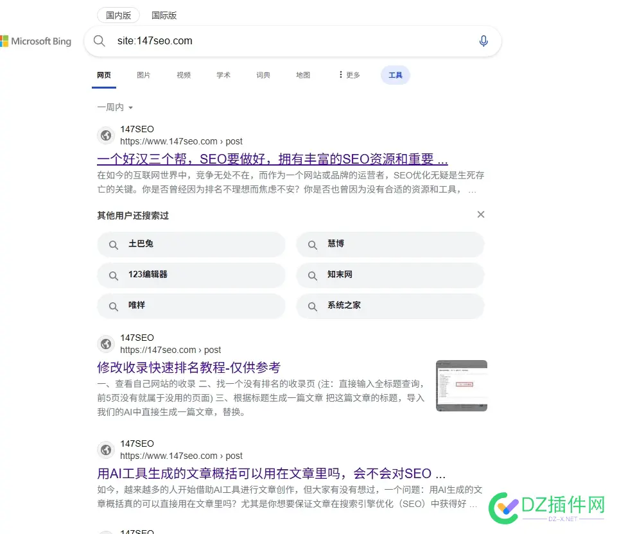
Task: Open the 工具 tools panel
Action: coord(395,75)
